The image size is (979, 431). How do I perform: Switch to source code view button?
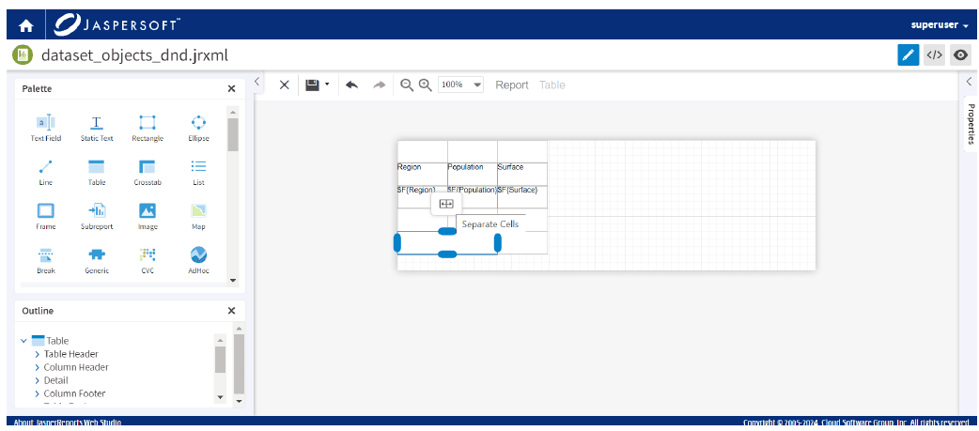(934, 54)
